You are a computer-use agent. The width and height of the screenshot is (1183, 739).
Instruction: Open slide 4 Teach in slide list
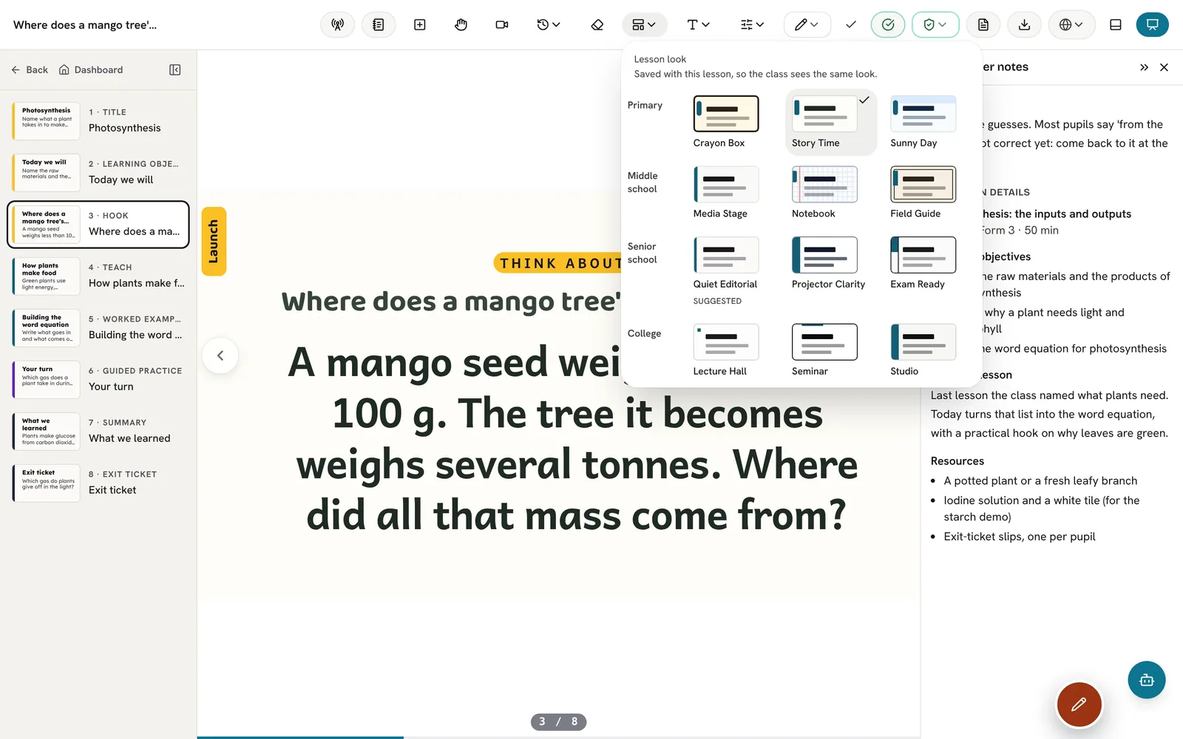point(98,276)
